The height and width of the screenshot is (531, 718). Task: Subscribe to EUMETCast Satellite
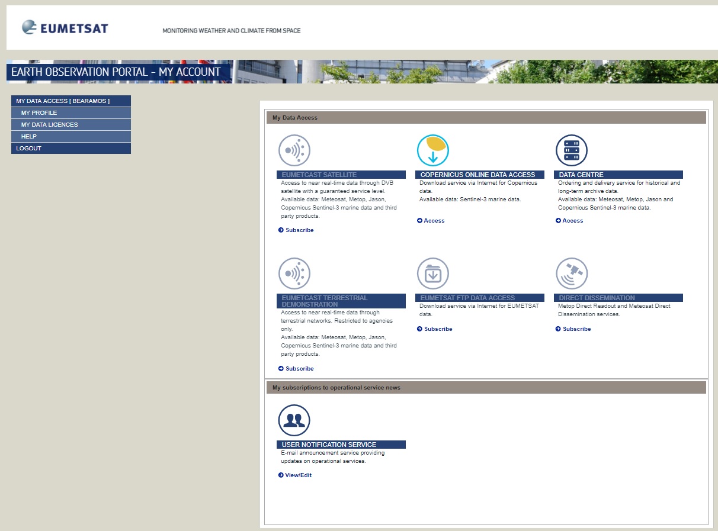[x=296, y=230]
